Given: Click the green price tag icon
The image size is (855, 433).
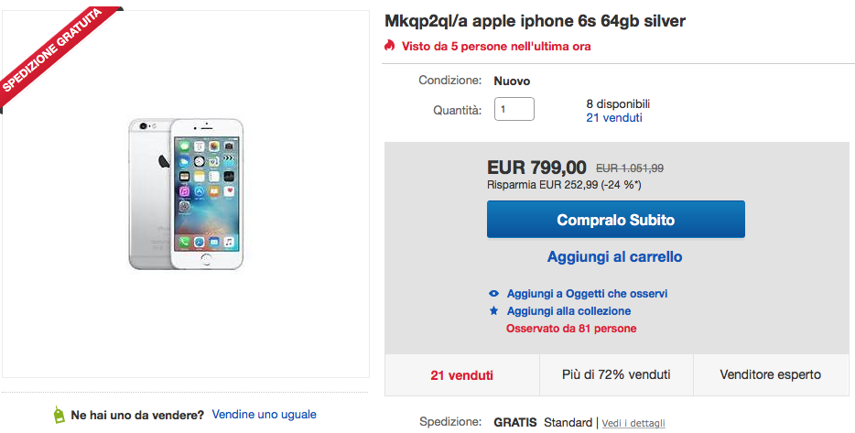Looking at the screenshot, I should [x=60, y=415].
